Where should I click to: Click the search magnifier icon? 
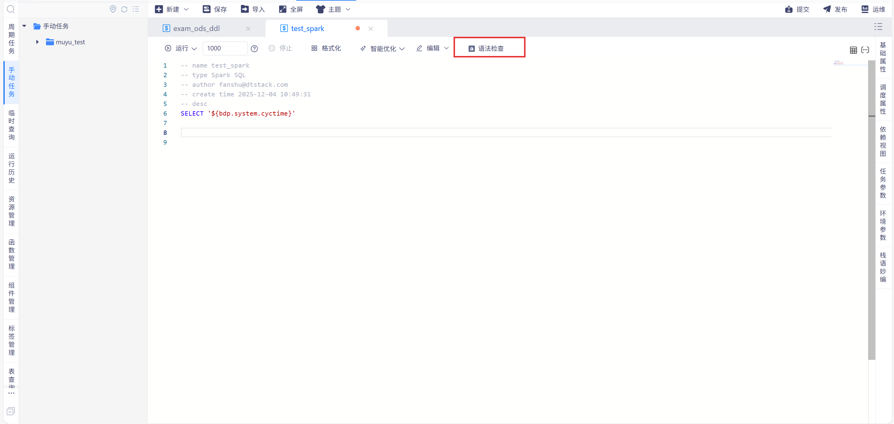coord(11,9)
